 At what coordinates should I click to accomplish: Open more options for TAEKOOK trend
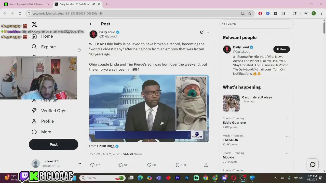[288, 136]
